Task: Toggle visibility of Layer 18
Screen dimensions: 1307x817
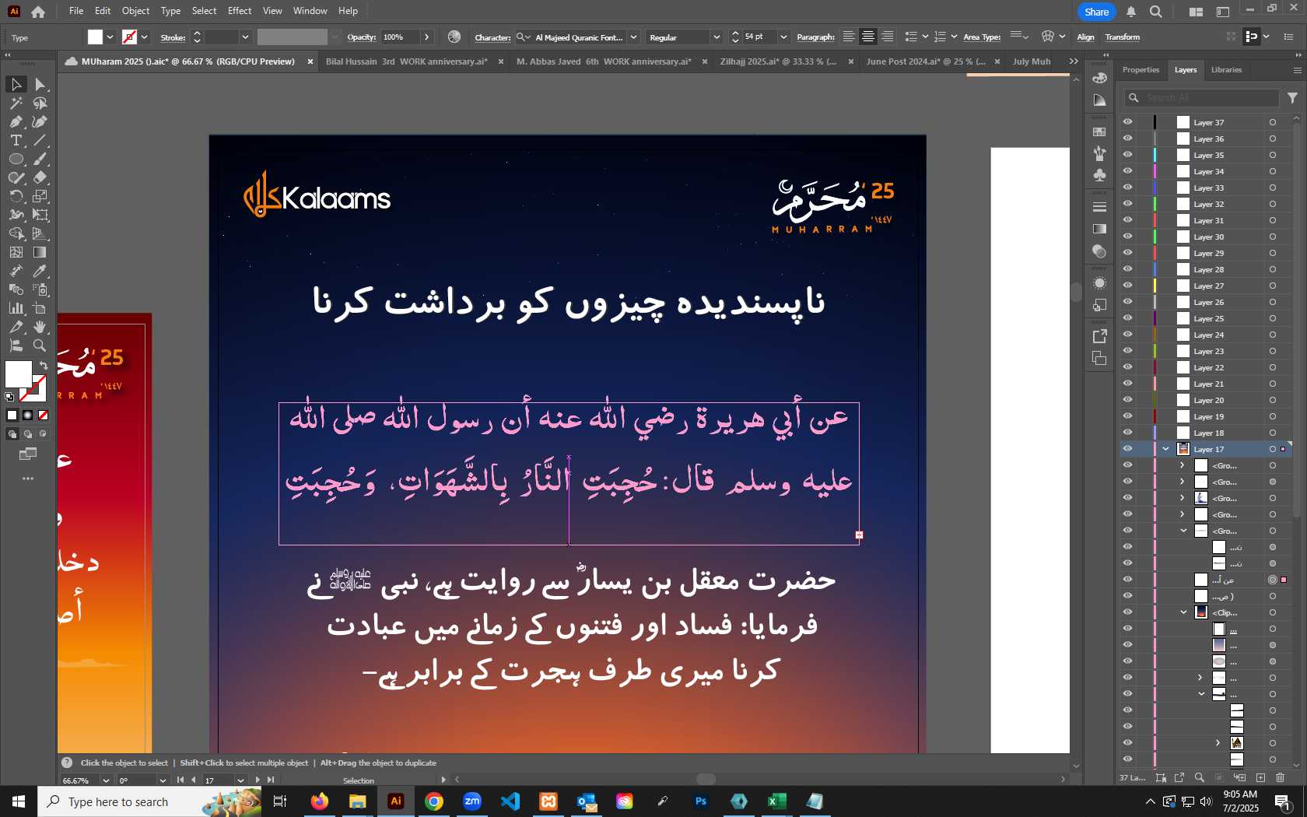Action: (x=1127, y=433)
